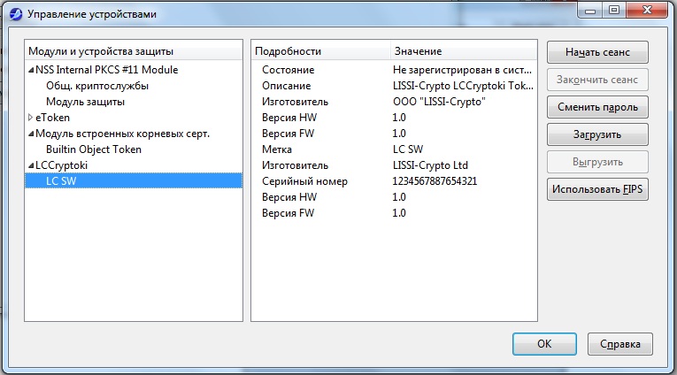677x375 pixels.
Task: Click the SeaMonkey app icon in title bar
Action: (16, 14)
